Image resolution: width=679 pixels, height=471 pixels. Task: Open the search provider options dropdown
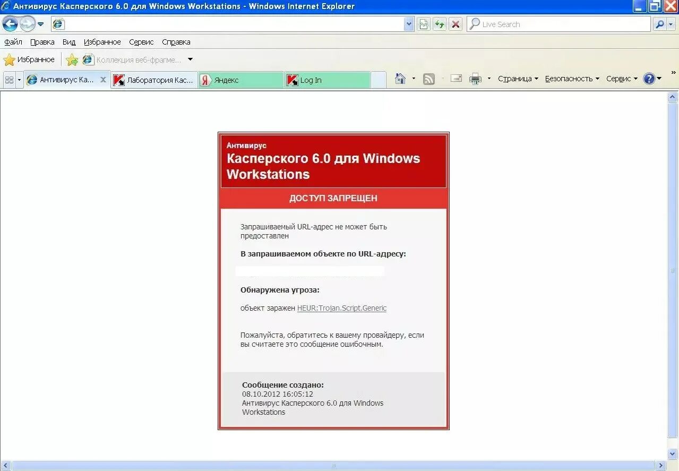[x=672, y=24]
